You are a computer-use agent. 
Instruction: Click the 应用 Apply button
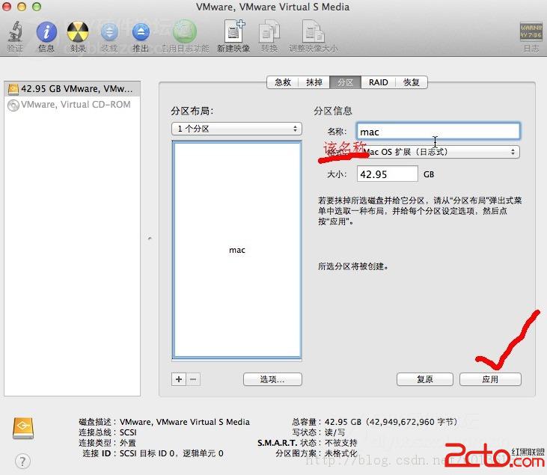coord(490,379)
